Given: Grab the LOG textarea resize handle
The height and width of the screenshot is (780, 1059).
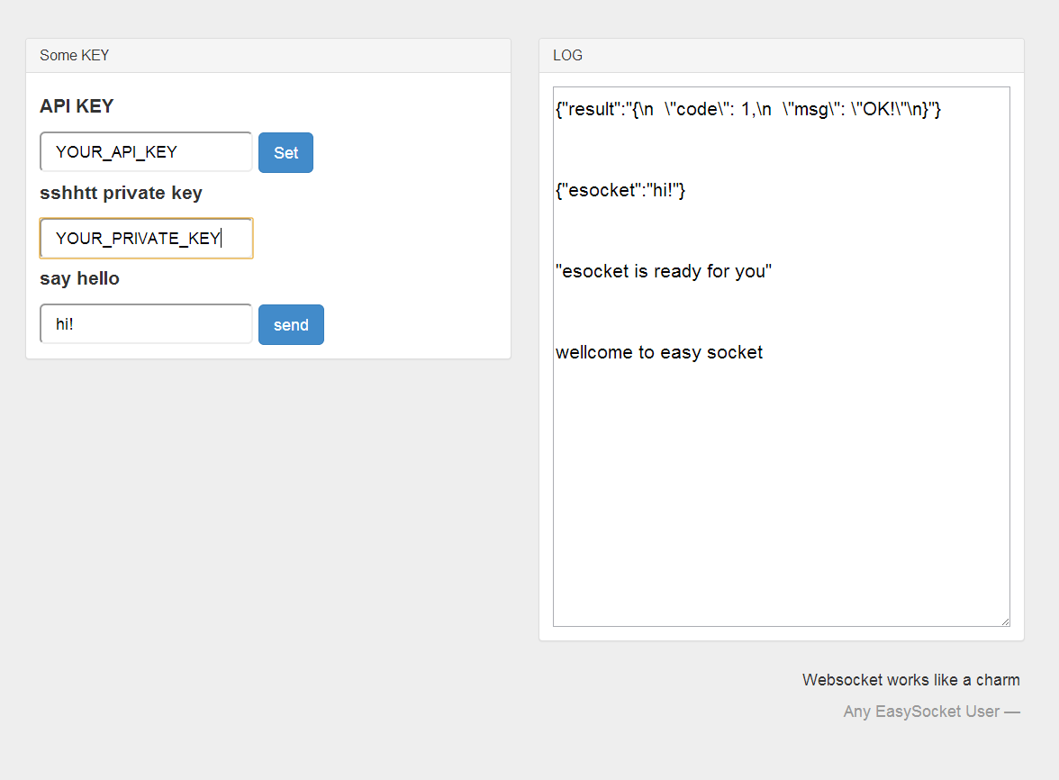Looking at the screenshot, I should 1005,621.
